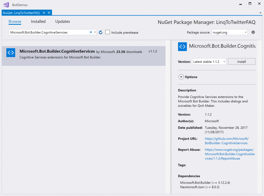The height and width of the screenshot is (196, 264).
Task: Expand the Options section
Action: click(x=181, y=77)
